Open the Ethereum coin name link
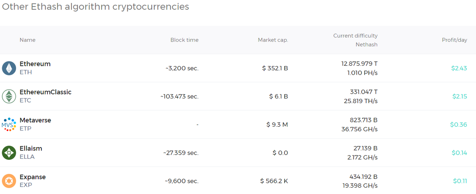476x194 pixels. click(35, 64)
